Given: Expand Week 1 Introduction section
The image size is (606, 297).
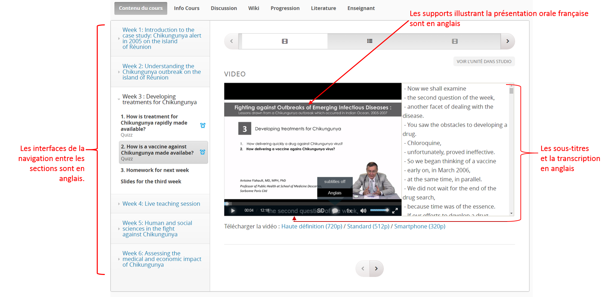Looking at the screenshot, I should (160, 38).
